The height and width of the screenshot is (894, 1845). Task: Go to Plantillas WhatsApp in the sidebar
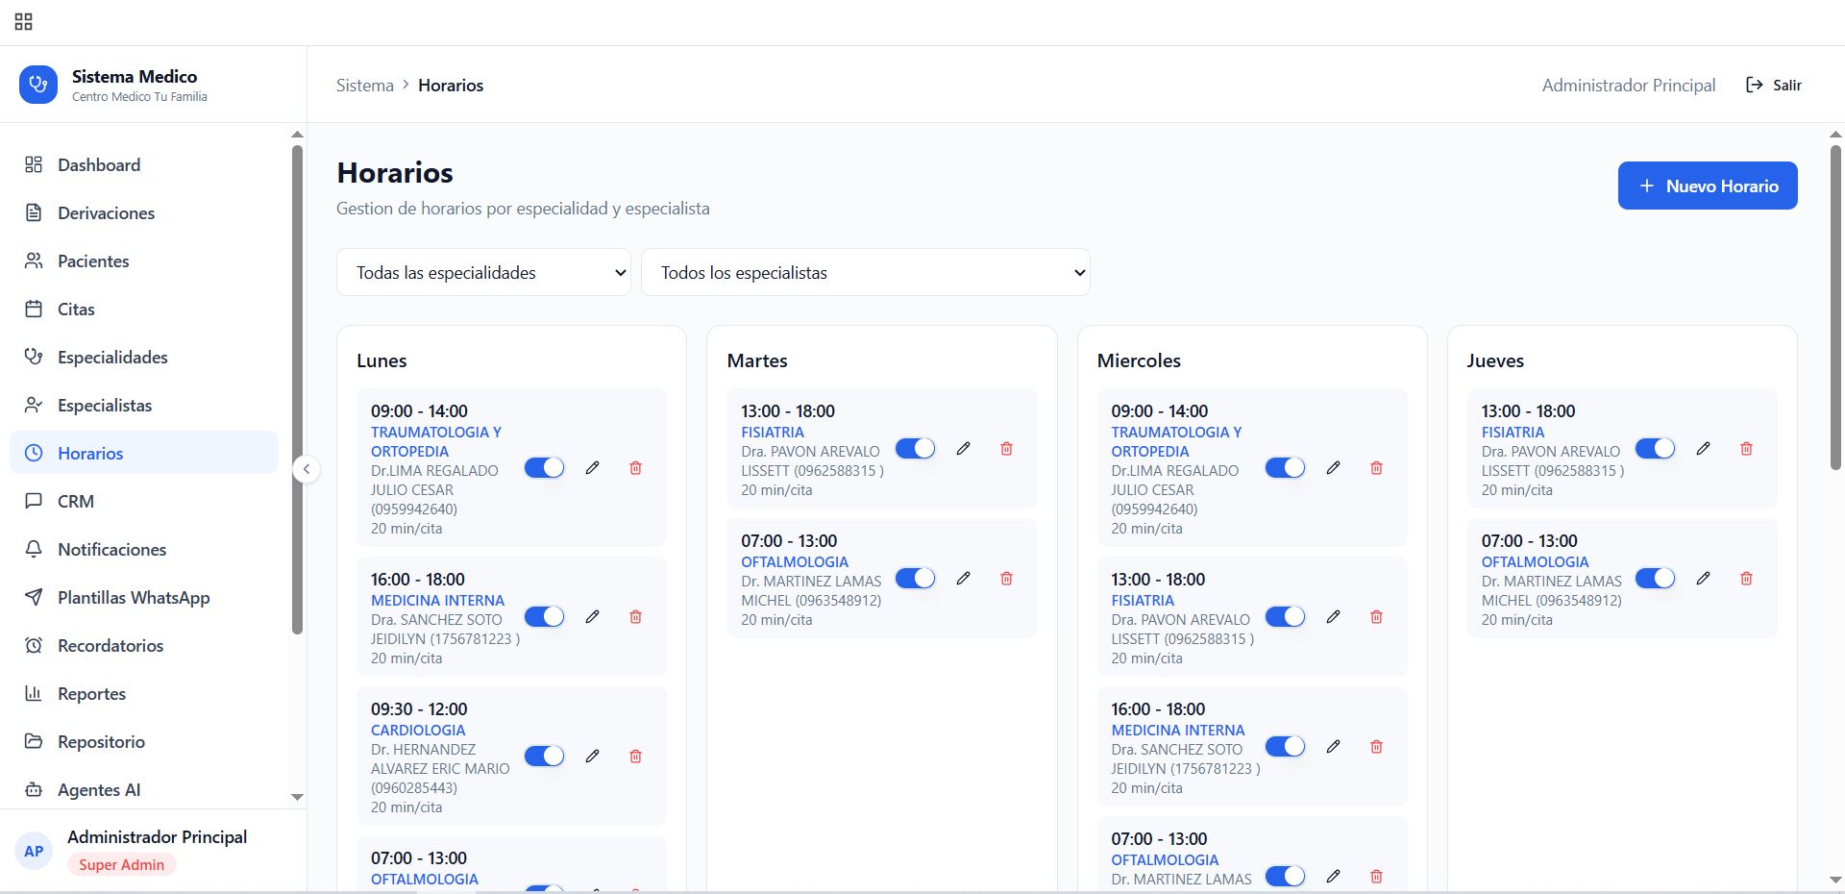pyautogui.click(x=134, y=598)
